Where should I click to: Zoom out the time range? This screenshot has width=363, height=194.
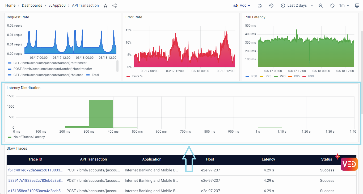321,6
